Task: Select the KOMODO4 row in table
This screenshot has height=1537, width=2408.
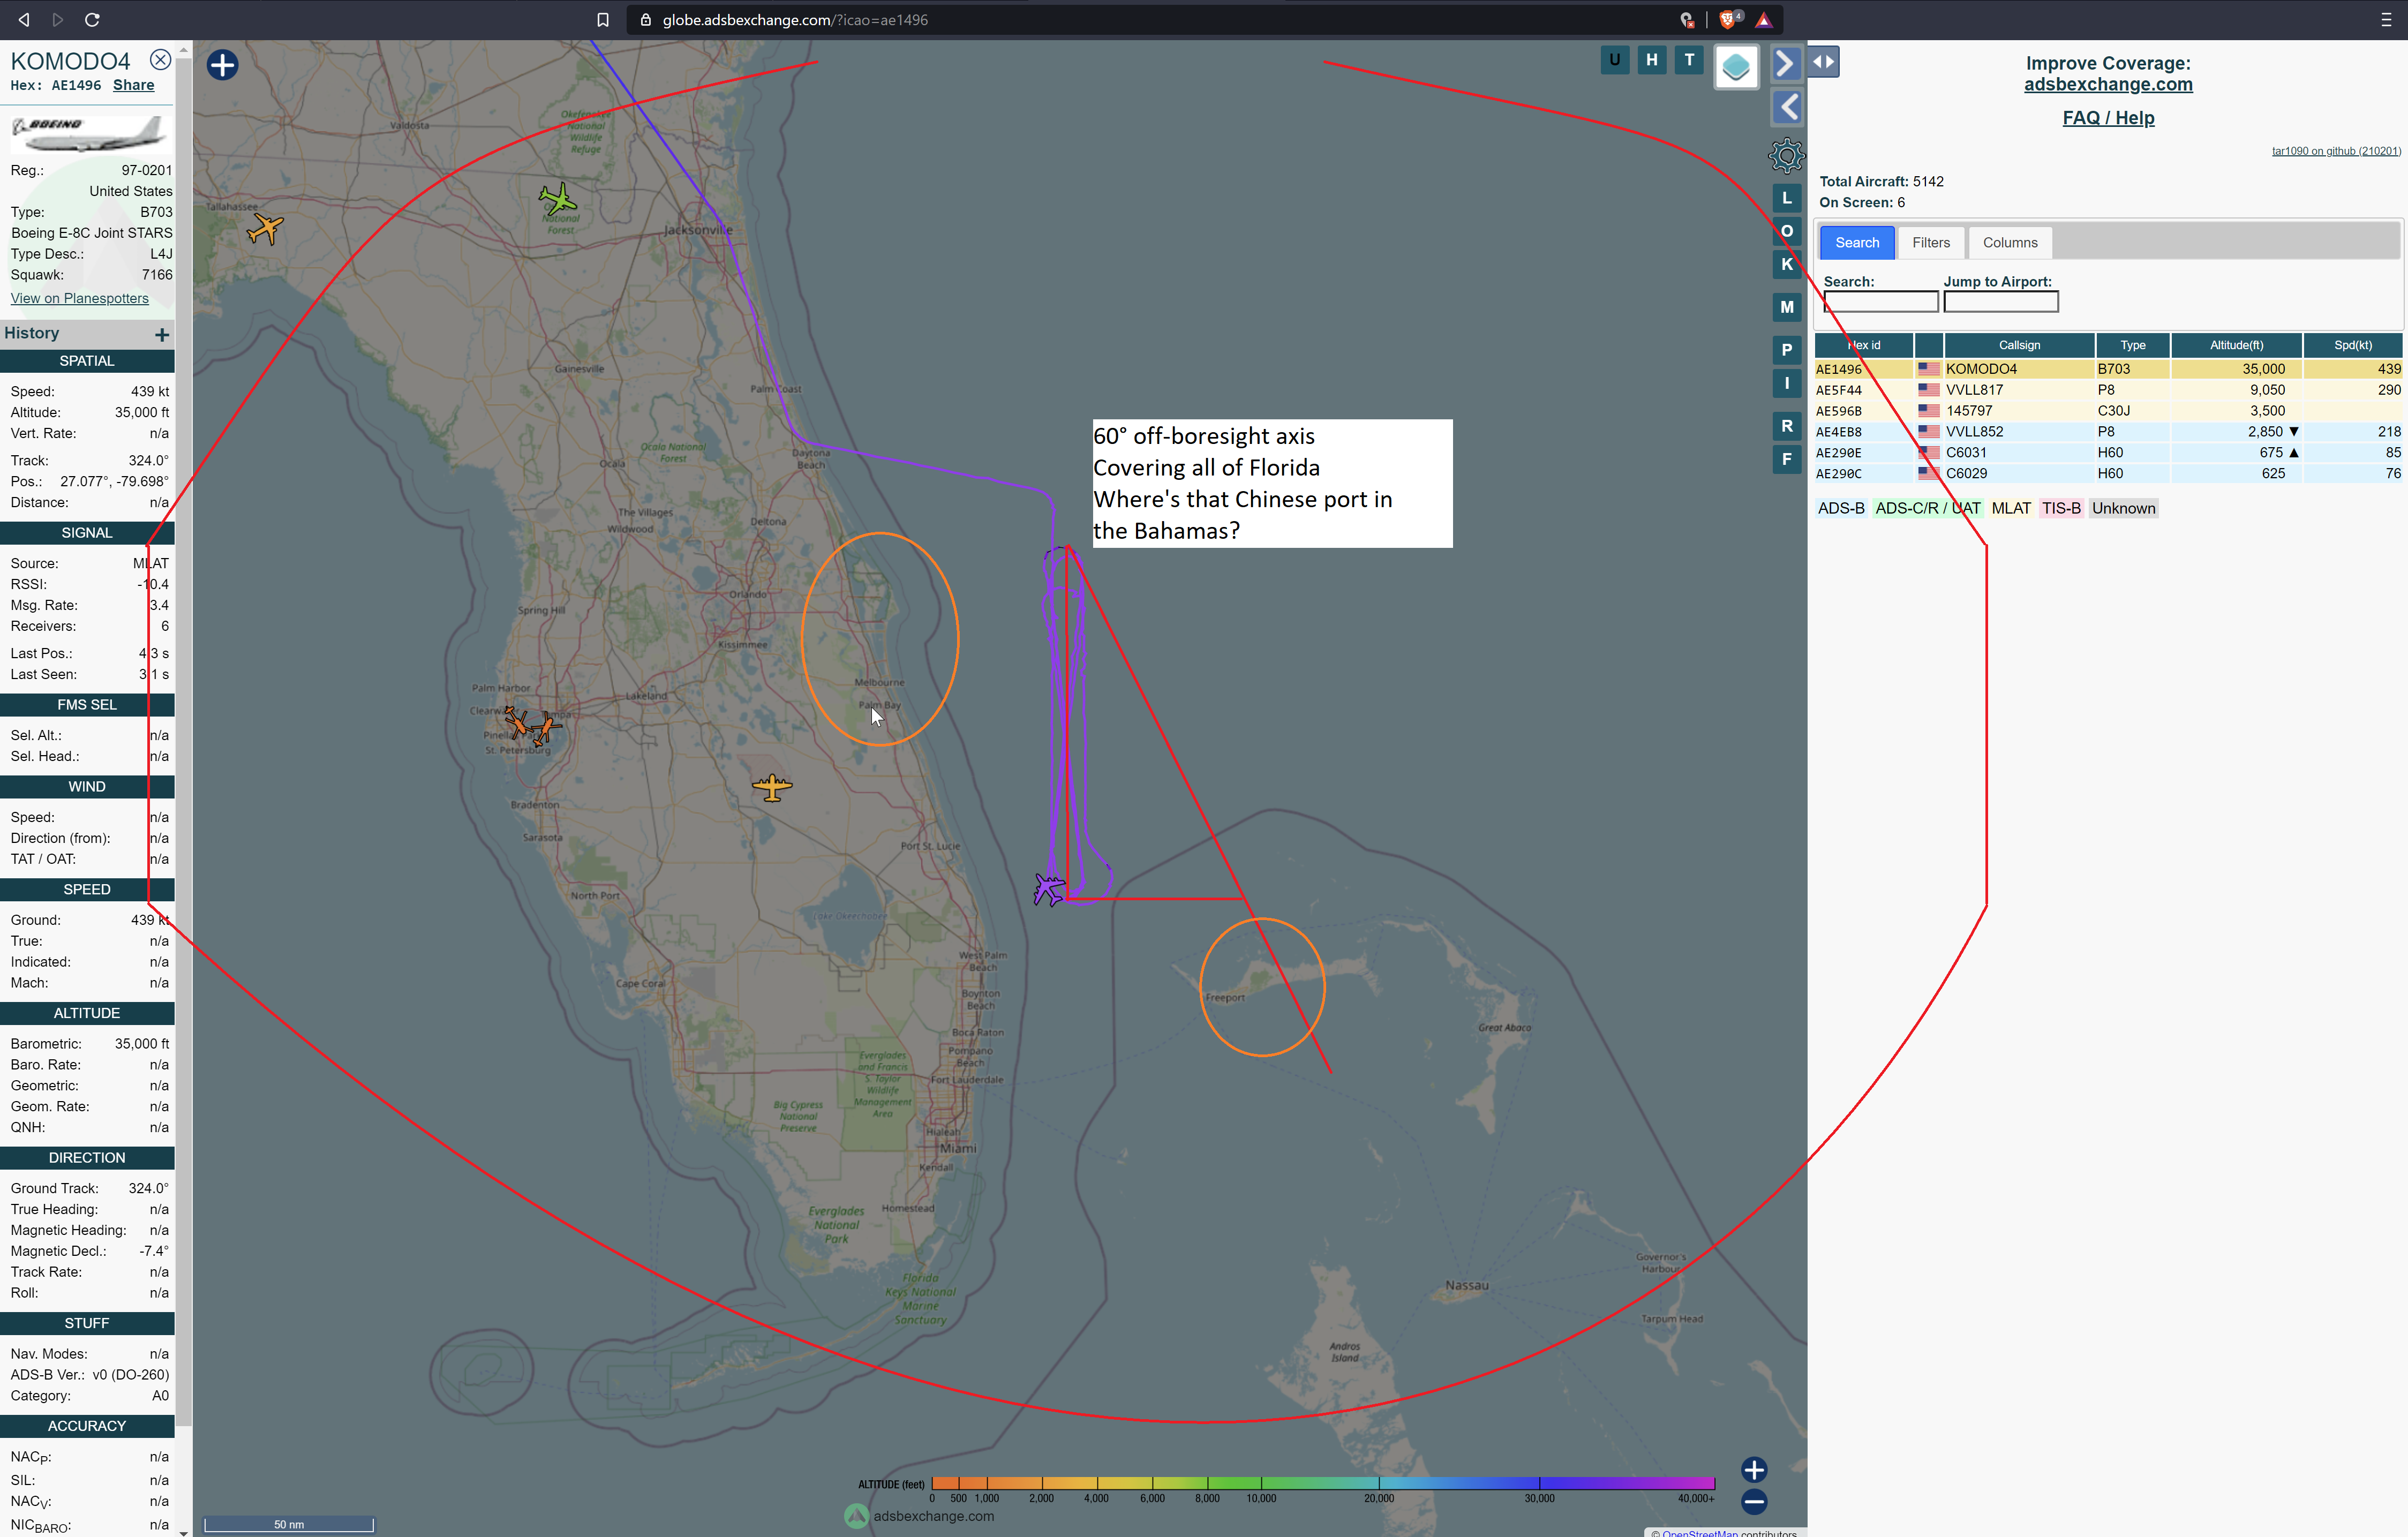Action: 2108,369
